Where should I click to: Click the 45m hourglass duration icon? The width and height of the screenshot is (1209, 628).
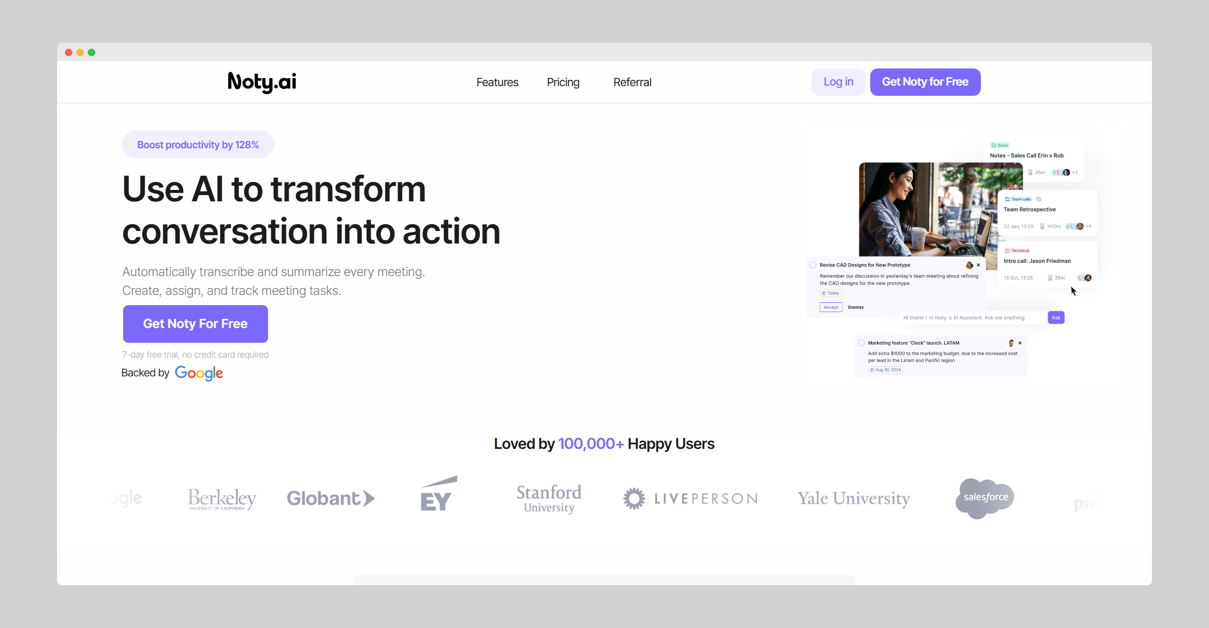point(1031,172)
